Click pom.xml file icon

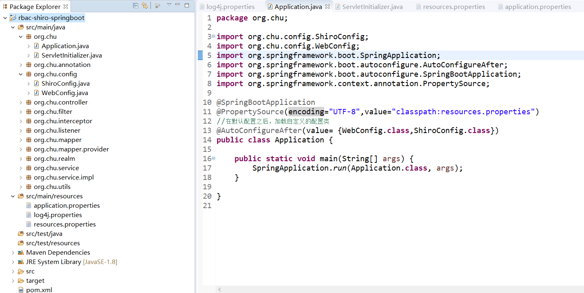[21, 290]
